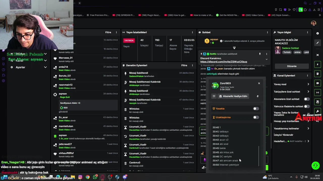Click the info icon in right sidebar

[317, 33]
